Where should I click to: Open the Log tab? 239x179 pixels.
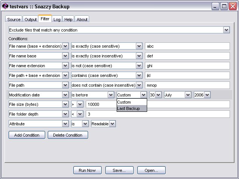coord(57,19)
